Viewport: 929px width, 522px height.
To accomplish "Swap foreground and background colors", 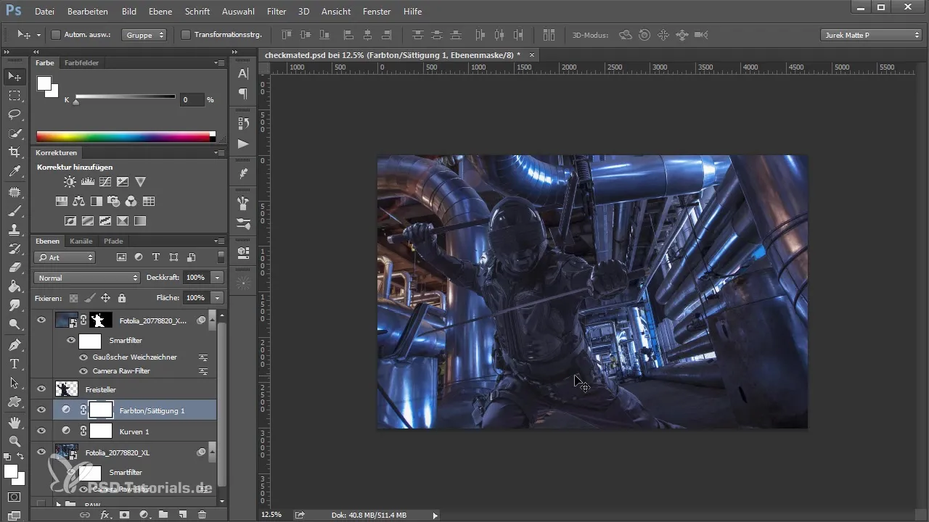I will tap(20, 455).
